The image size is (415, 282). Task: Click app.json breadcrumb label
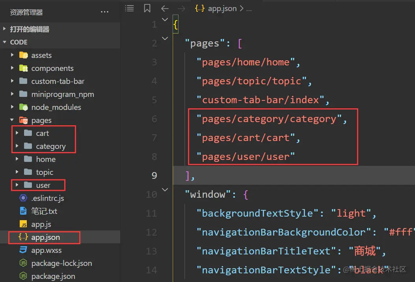[222, 8]
